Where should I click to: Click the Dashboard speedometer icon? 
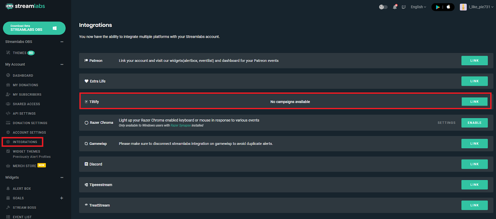coord(8,75)
